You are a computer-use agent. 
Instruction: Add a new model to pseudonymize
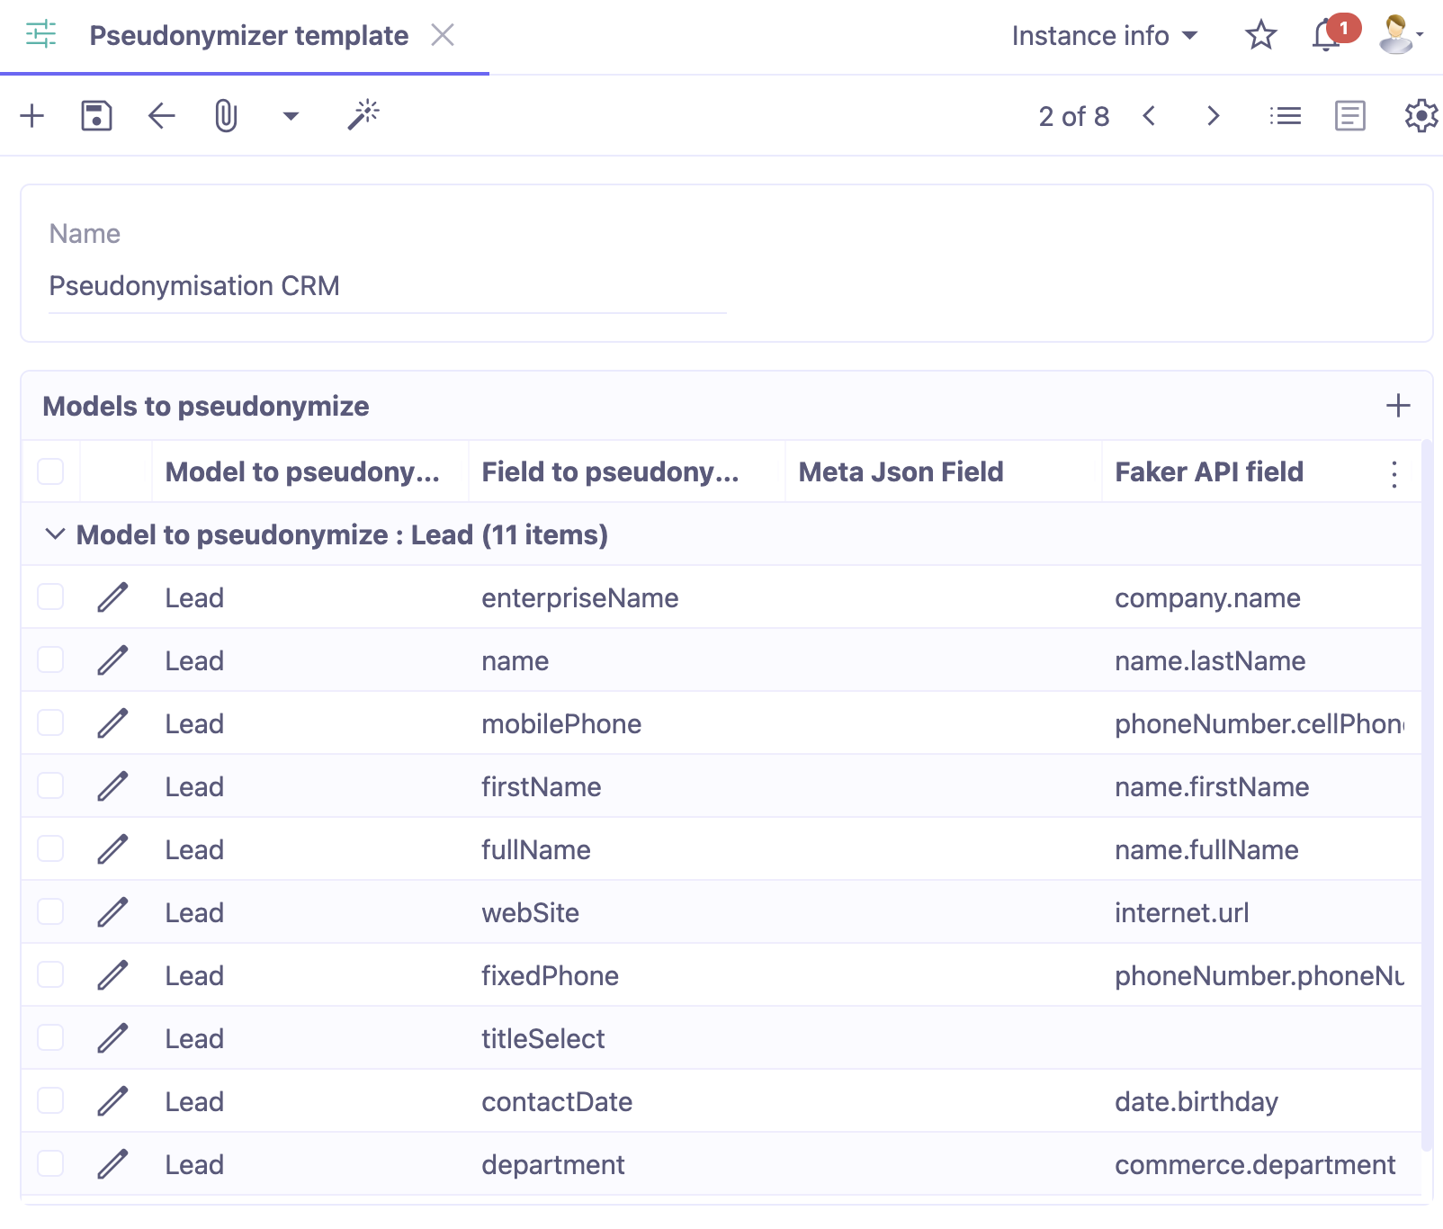tap(1398, 406)
